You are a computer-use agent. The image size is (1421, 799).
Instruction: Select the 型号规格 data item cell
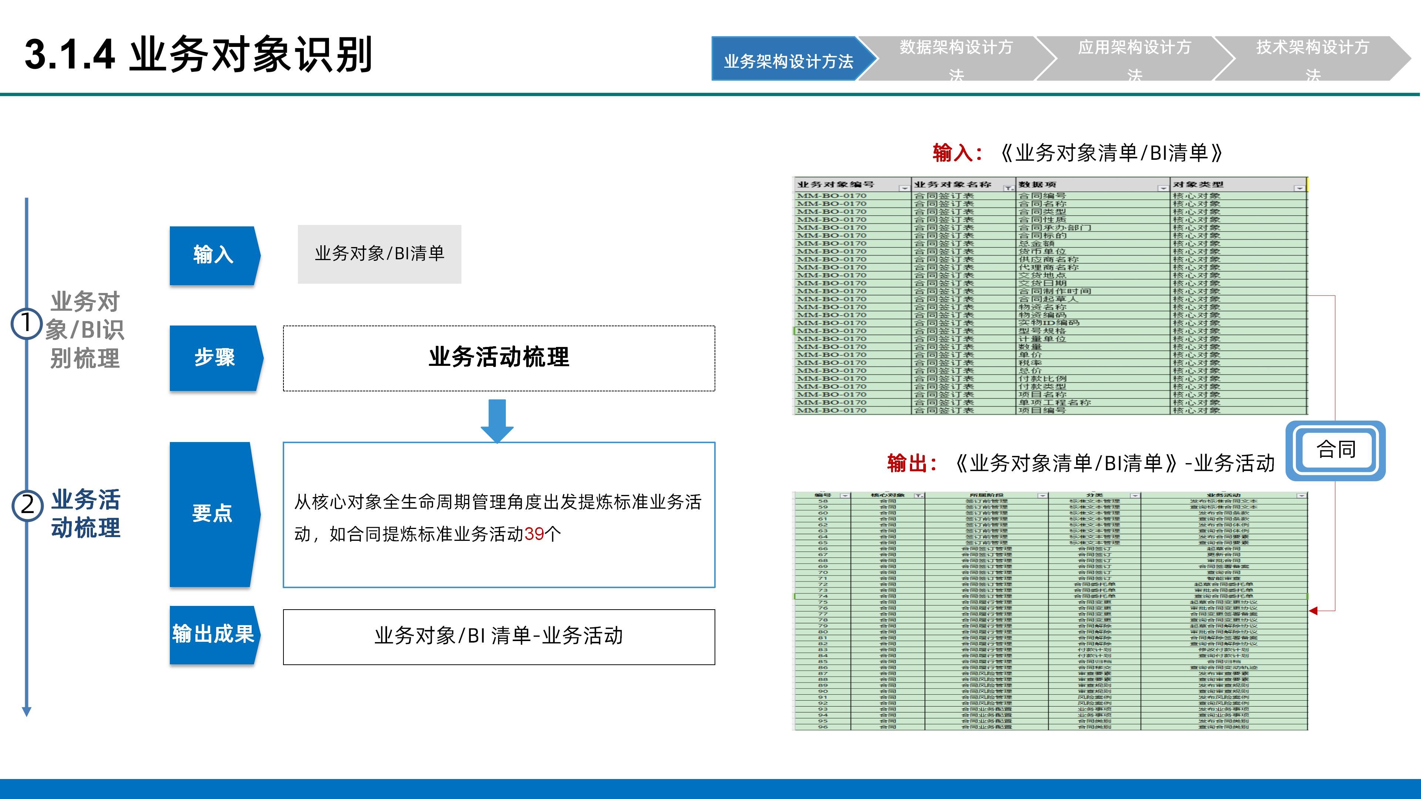pos(1094,331)
